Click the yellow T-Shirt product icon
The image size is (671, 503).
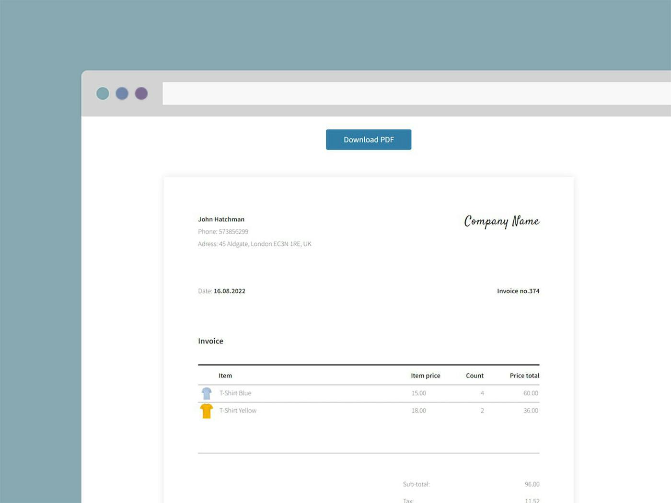click(x=207, y=411)
